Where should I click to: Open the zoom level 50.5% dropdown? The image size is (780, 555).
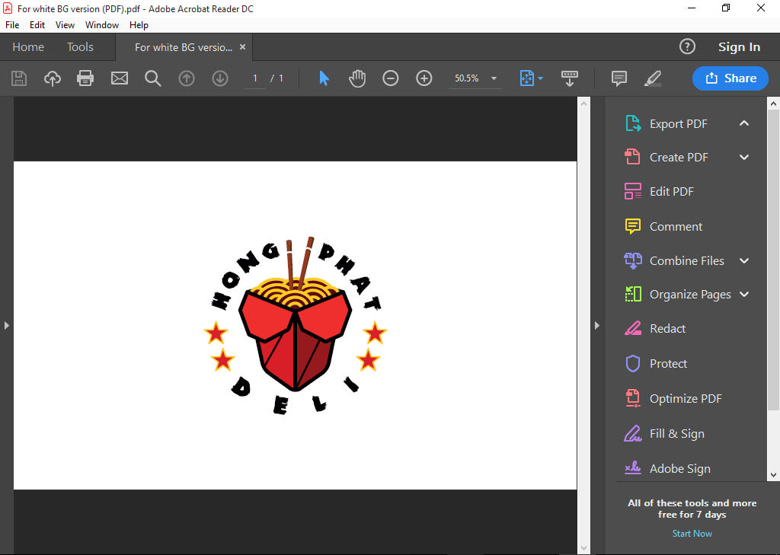[x=494, y=78]
